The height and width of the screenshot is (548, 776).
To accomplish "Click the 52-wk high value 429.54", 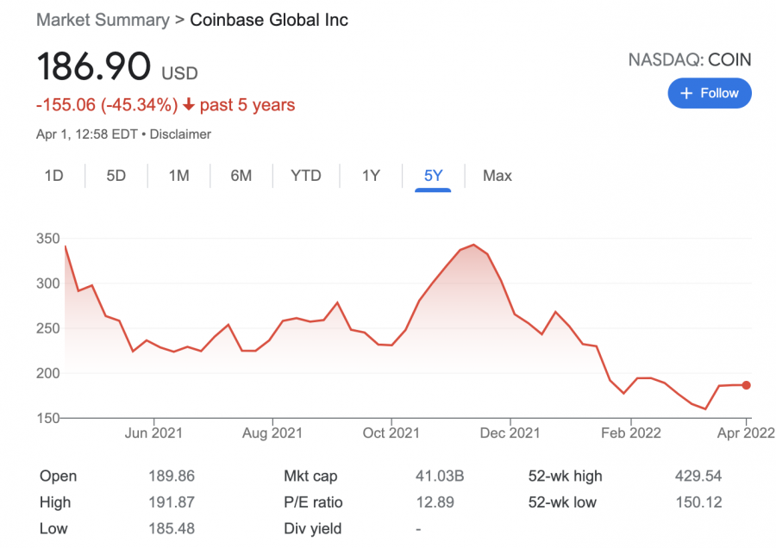I will point(698,476).
